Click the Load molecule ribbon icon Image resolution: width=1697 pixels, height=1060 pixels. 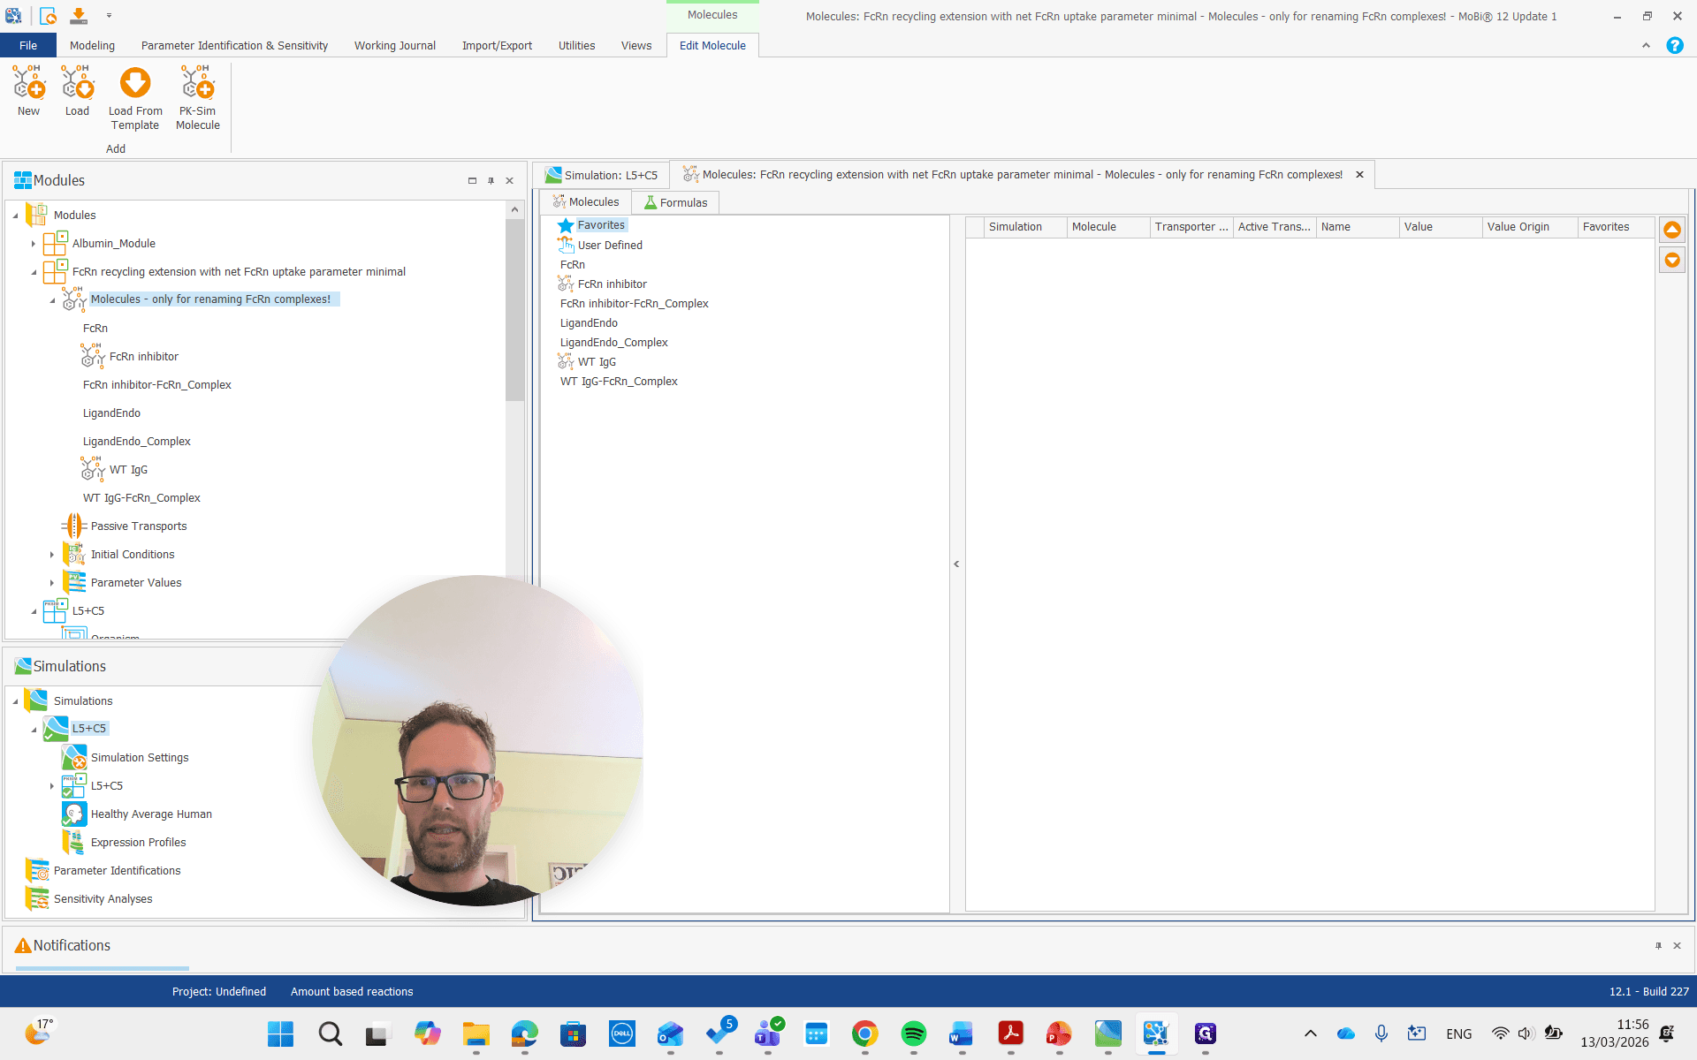(77, 83)
